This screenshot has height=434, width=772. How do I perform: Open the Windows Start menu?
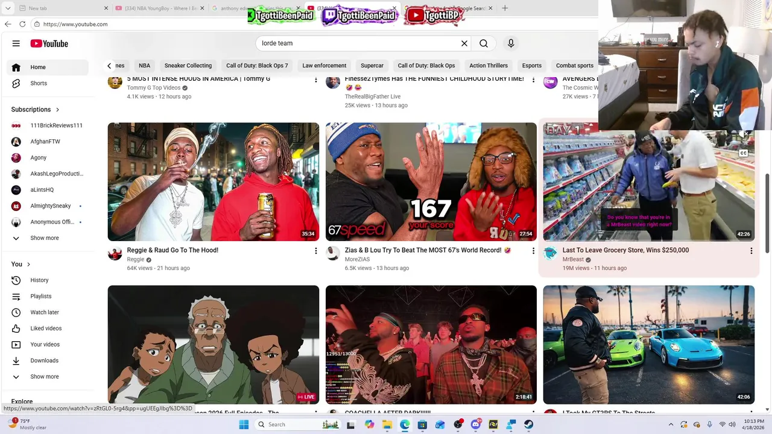click(x=244, y=424)
